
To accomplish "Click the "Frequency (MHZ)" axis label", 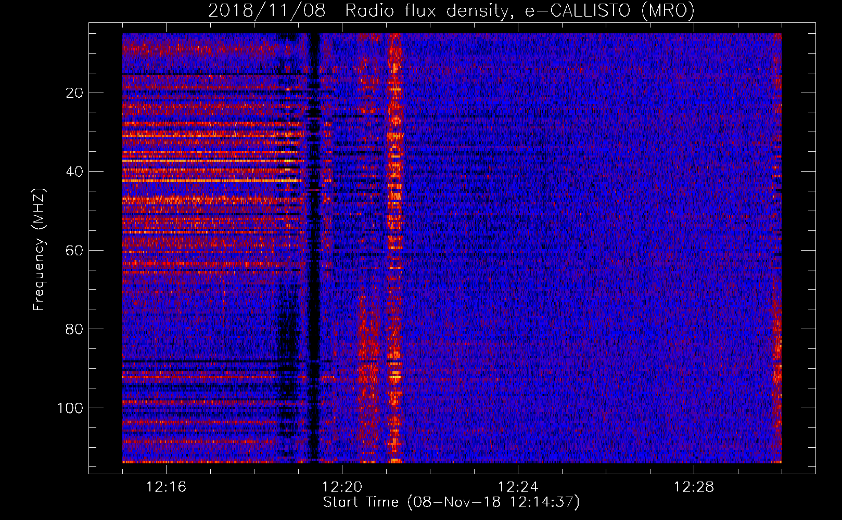I will [x=39, y=249].
